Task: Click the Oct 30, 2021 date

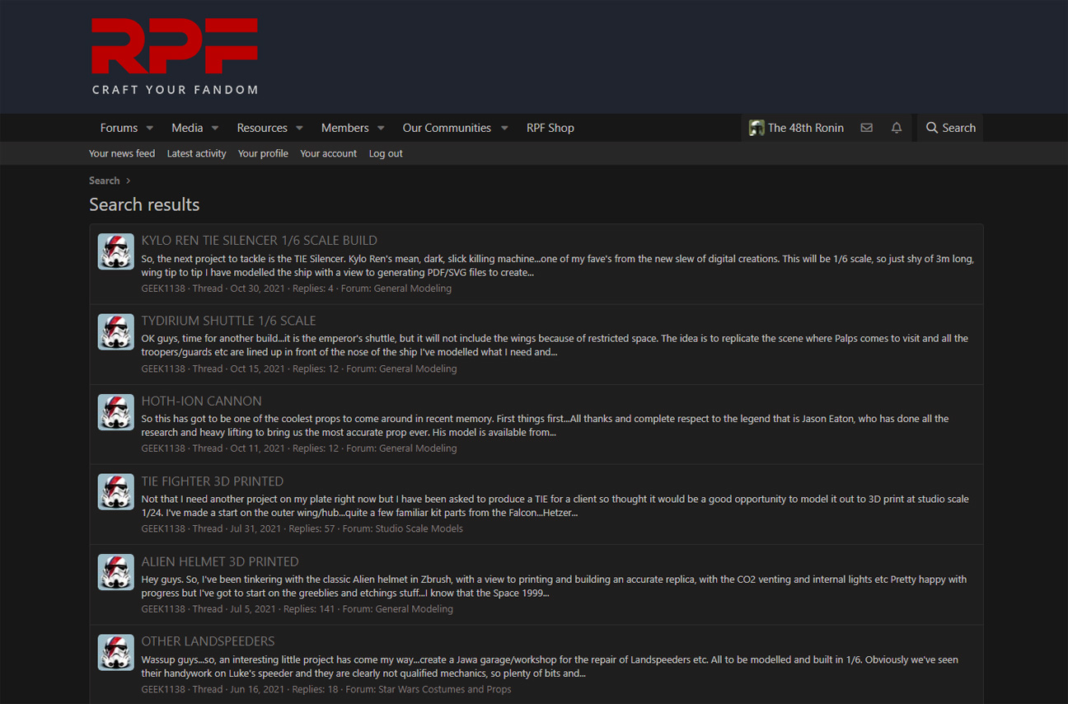Action: (x=257, y=289)
